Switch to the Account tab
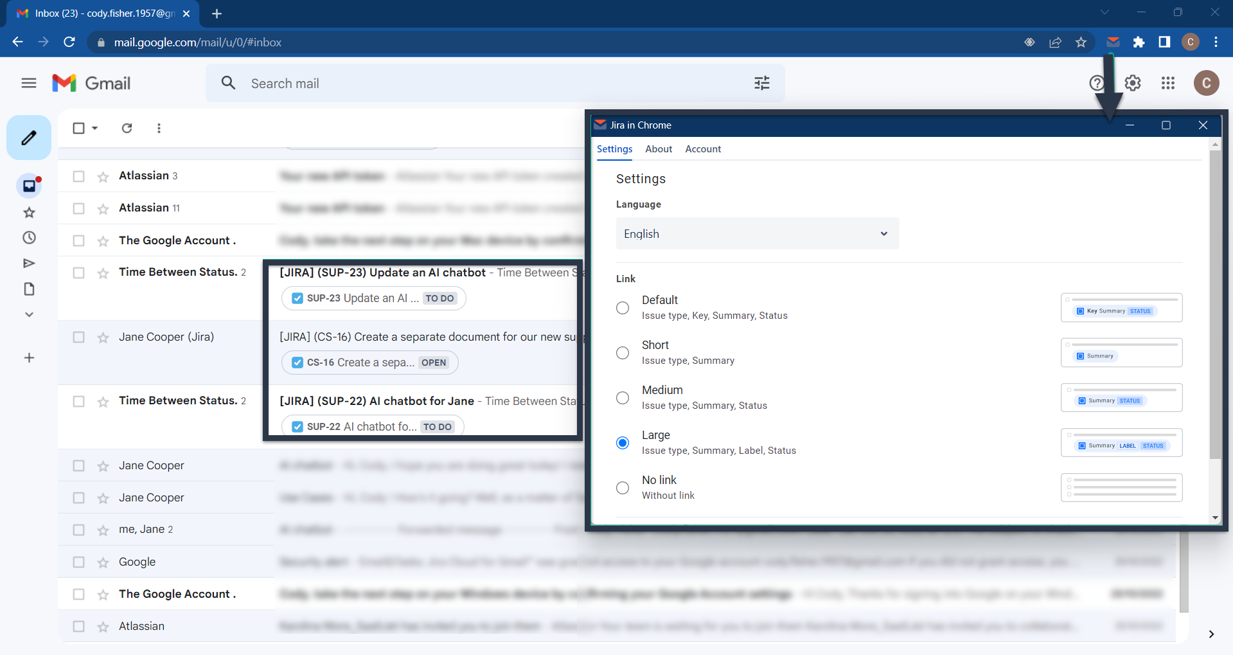This screenshot has height=655, width=1233. (x=702, y=148)
